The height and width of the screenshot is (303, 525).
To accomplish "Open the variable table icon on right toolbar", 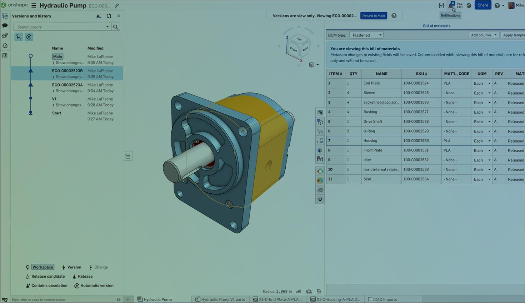I will (x=320, y=159).
